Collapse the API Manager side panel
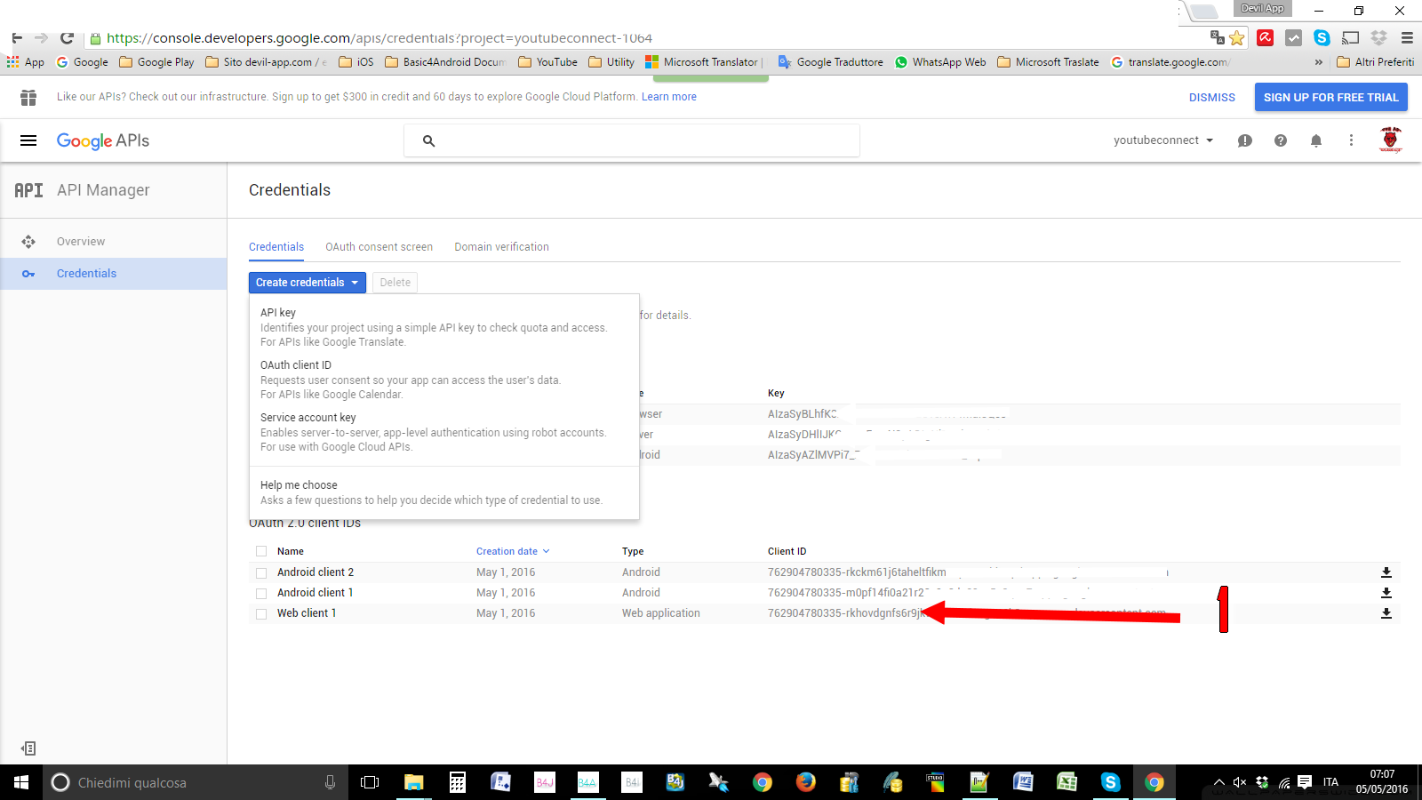The image size is (1422, 800). coord(28,748)
